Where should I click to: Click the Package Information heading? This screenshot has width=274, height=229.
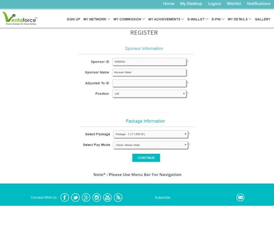[145, 121]
